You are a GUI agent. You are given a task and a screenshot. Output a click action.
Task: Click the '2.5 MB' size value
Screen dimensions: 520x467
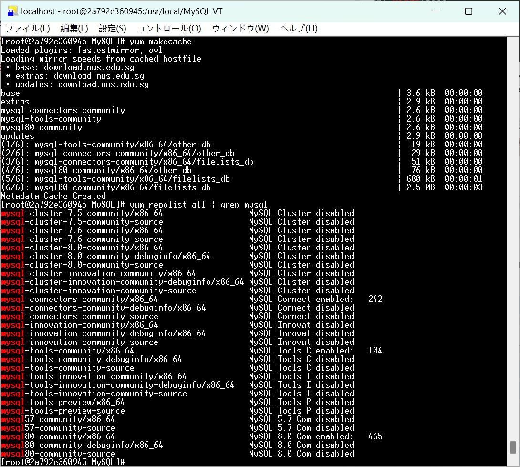click(420, 187)
